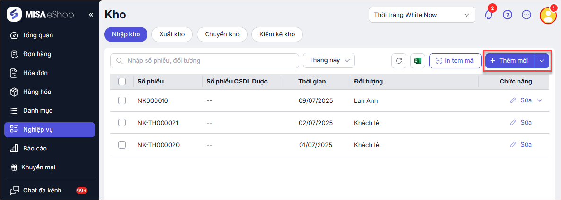The image size is (561, 200).
Task: Open the help question mark icon
Action: [x=508, y=15]
